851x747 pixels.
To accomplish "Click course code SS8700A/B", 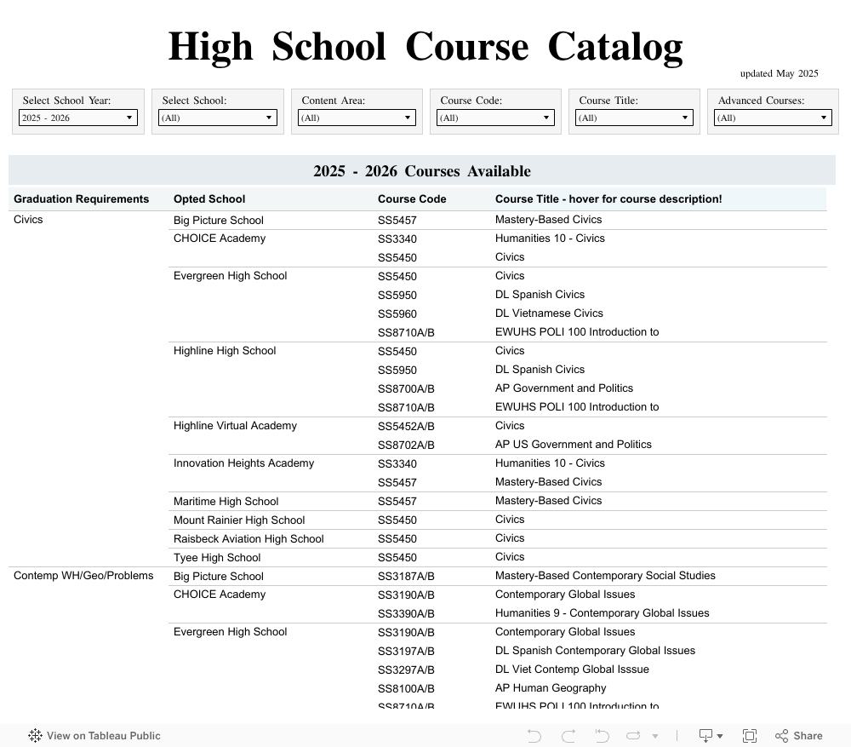I will (x=406, y=388).
